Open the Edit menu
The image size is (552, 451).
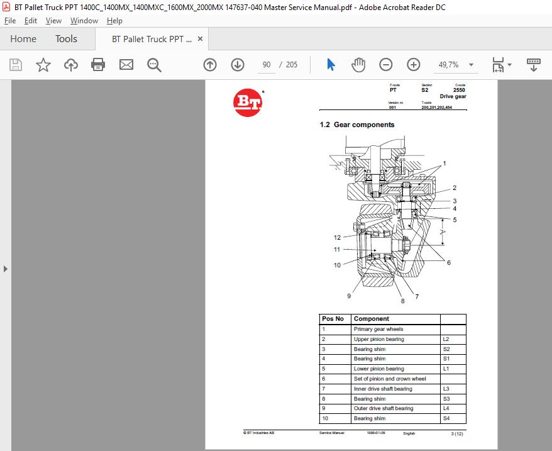pos(31,21)
